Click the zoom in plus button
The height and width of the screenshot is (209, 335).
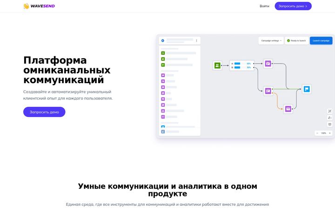[x=330, y=133]
